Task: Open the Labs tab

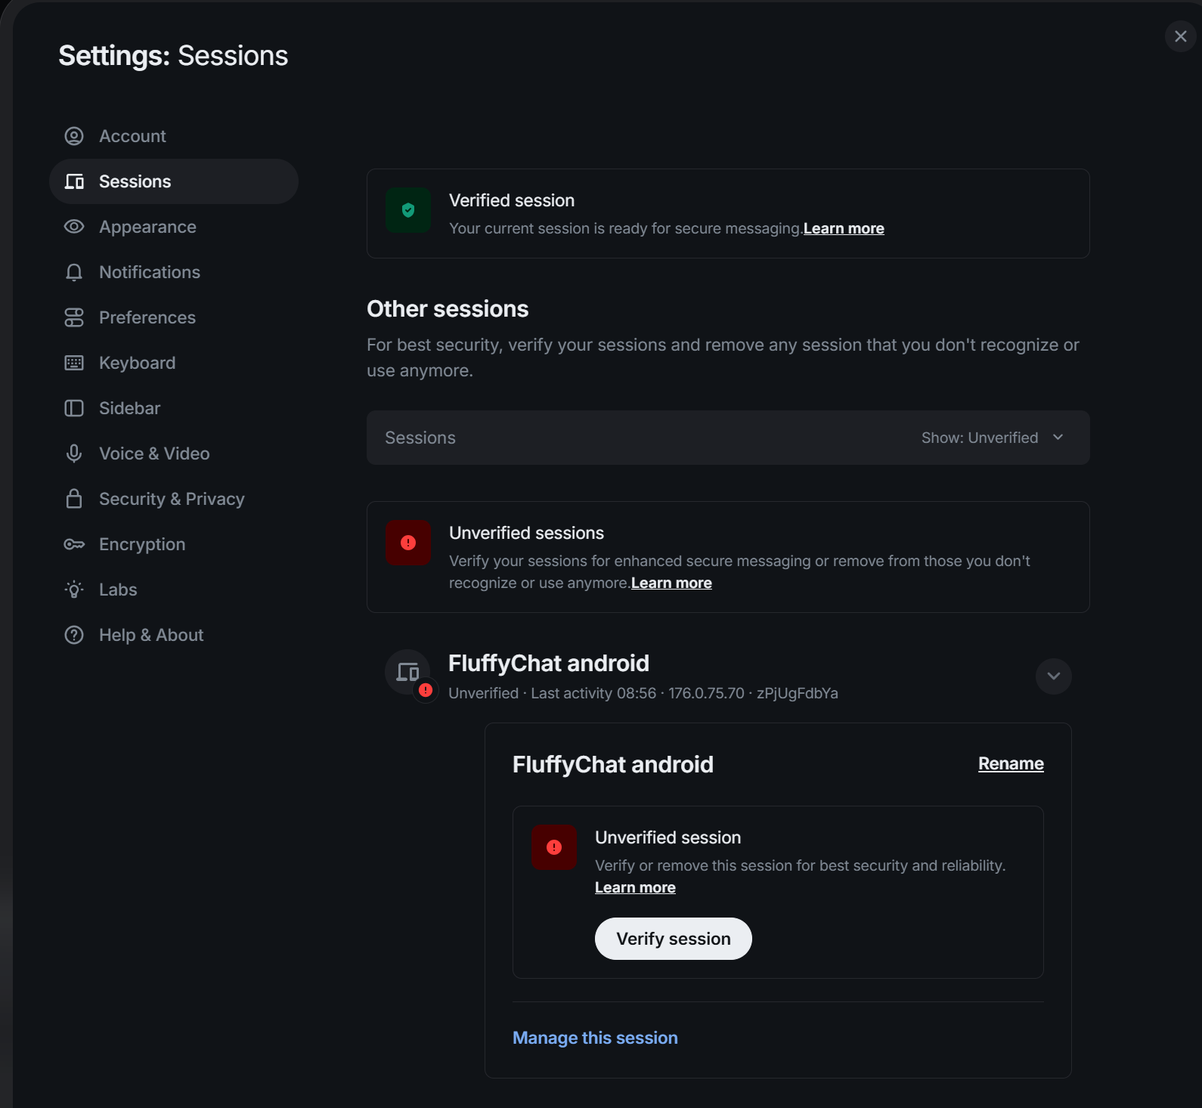Action: (174, 590)
